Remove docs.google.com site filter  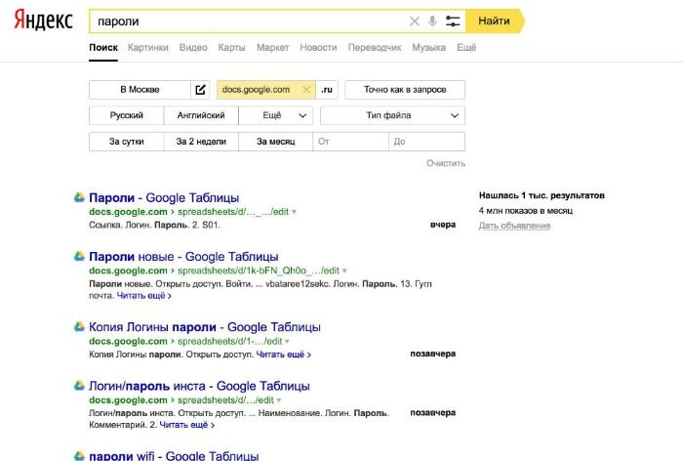click(x=306, y=90)
